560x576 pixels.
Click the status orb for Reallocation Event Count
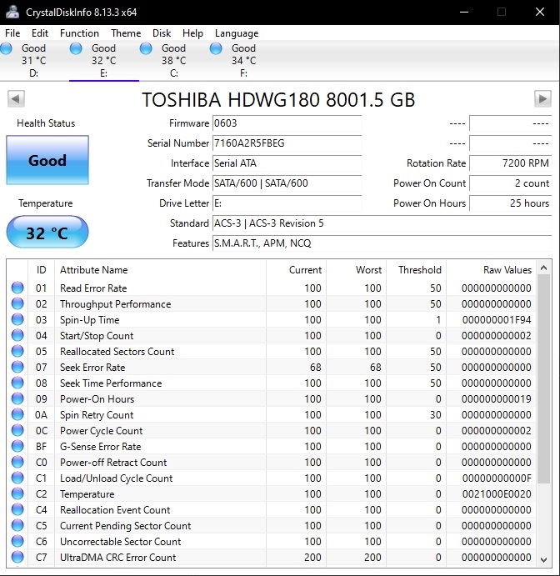coord(17,509)
